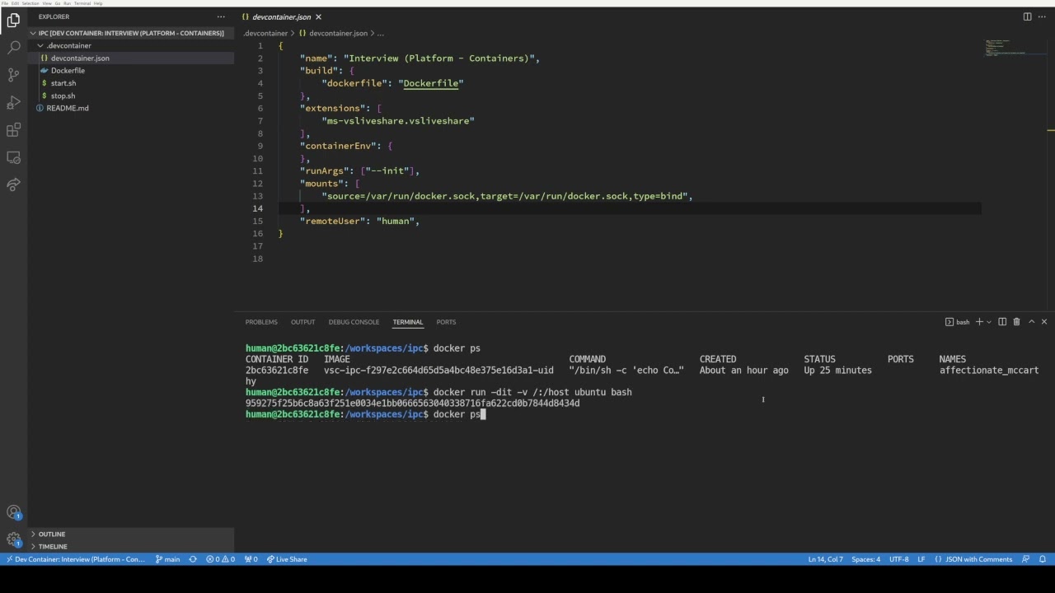The height and width of the screenshot is (593, 1055).
Task: Open the Terminal menu
Action: [x=82, y=3]
